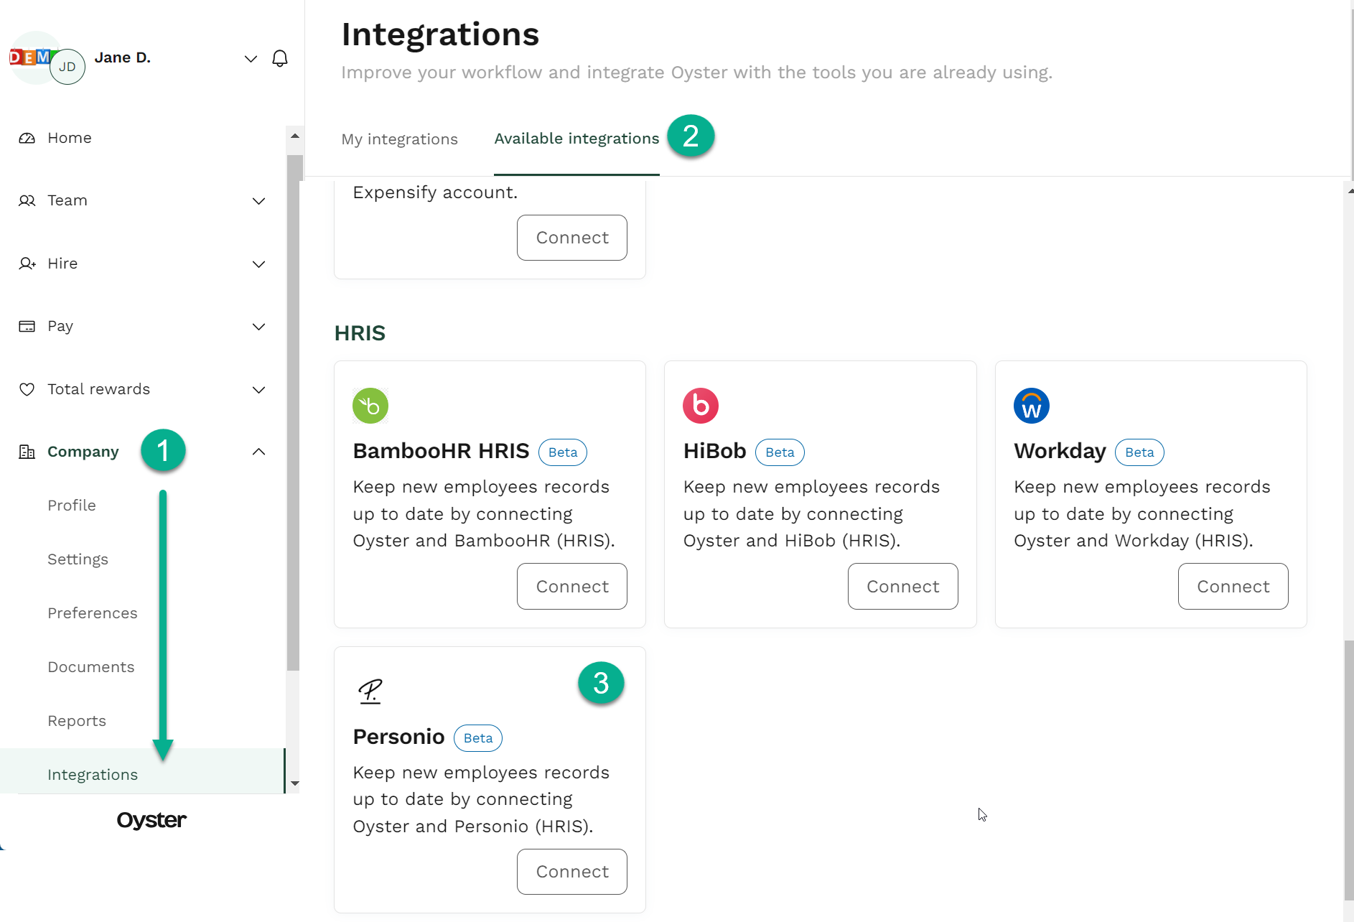Click the main page scrollbar thumb
The height and width of the screenshot is (922, 1354).
pyautogui.click(x=1348, y=770)
